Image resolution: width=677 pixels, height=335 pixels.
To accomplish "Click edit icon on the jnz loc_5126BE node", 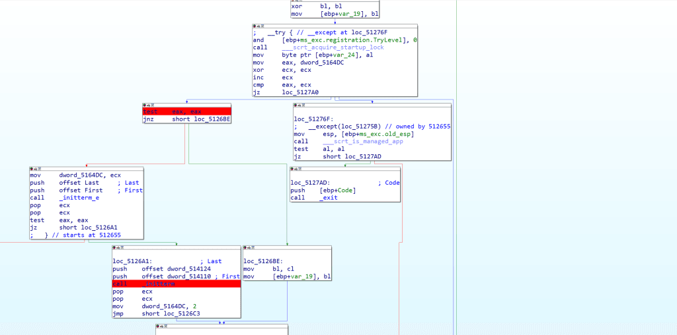I will [148, 105].
